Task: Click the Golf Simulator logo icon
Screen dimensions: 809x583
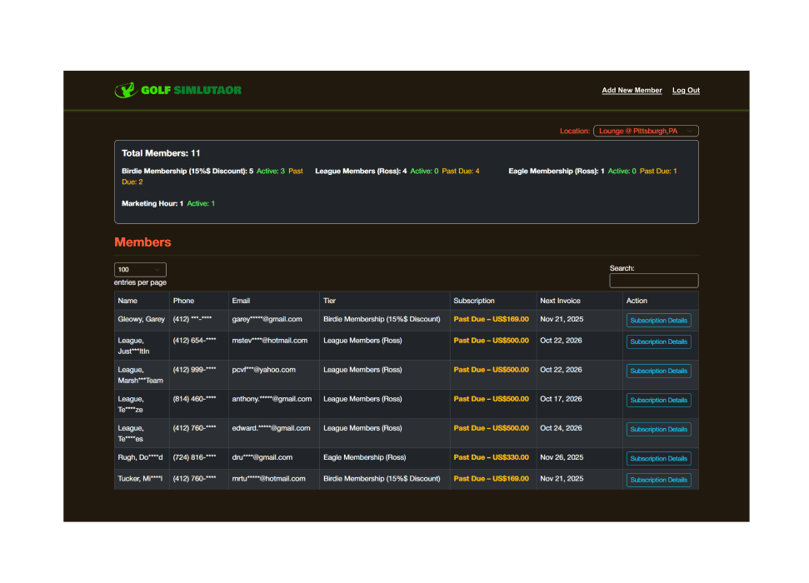Action: point(125,90)
